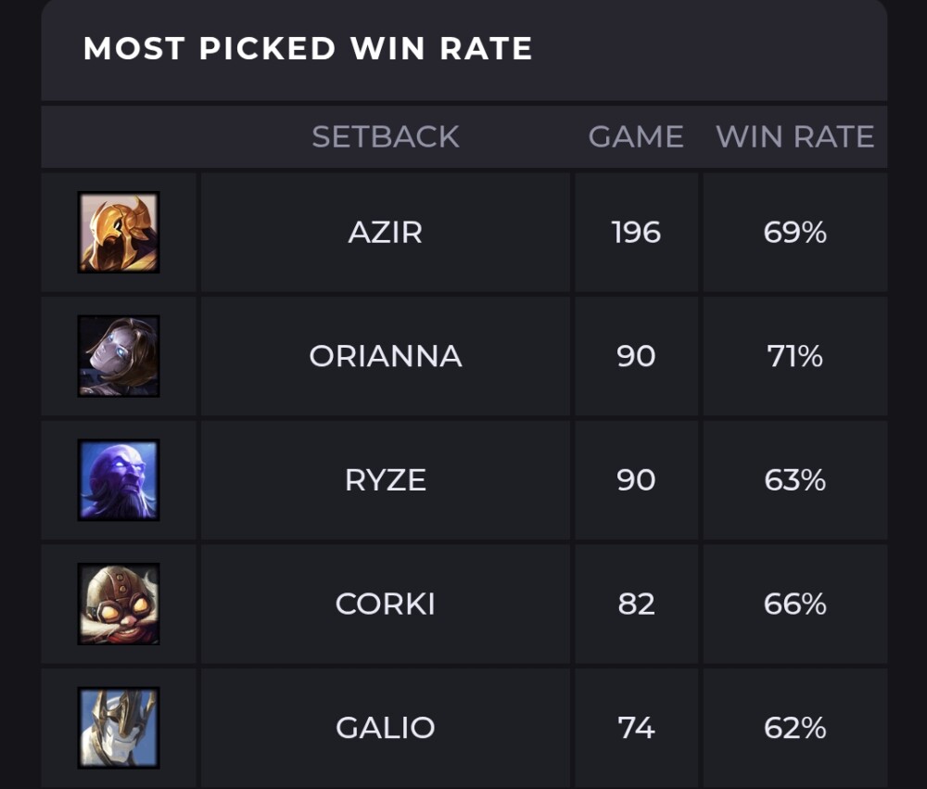This screenshot has width=927, height=789.
Task: Click the GALIO champion name
Action: click(x=386, y=728)
